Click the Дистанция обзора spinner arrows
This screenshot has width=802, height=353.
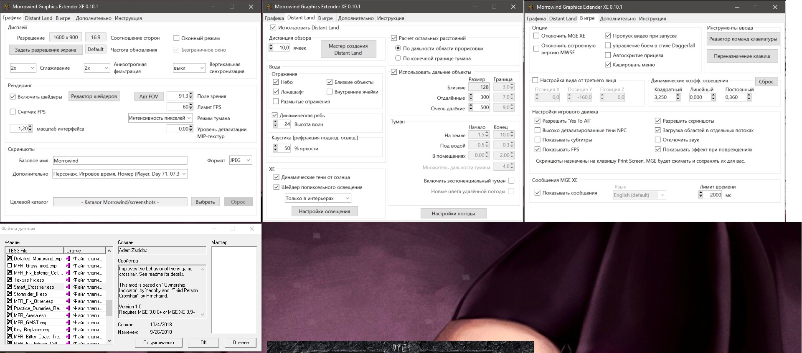pos(271,48)
